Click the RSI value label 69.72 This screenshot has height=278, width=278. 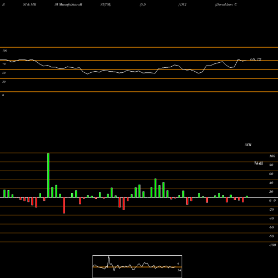[x=256, y=59]
